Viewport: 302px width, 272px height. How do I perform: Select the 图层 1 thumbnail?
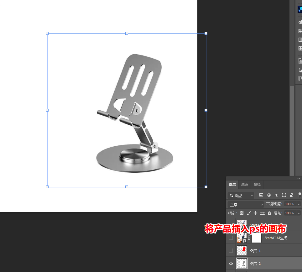pyautogui.click(x=242, y=250)
